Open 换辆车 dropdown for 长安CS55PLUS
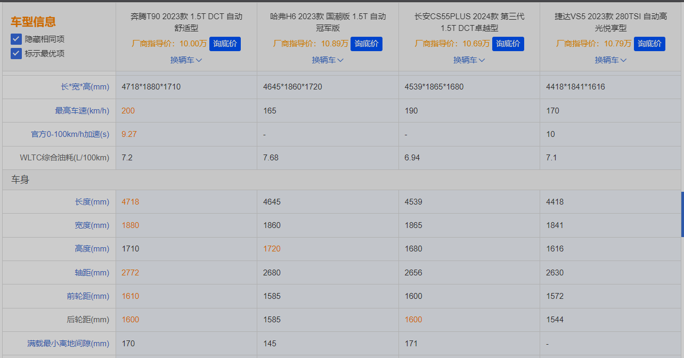This screenshot has width=684, height=358. pos(469,60)
